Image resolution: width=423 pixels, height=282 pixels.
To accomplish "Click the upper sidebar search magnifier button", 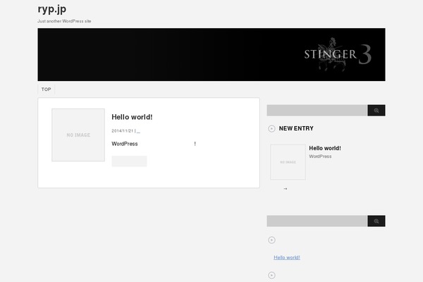I will click(376, 111).
